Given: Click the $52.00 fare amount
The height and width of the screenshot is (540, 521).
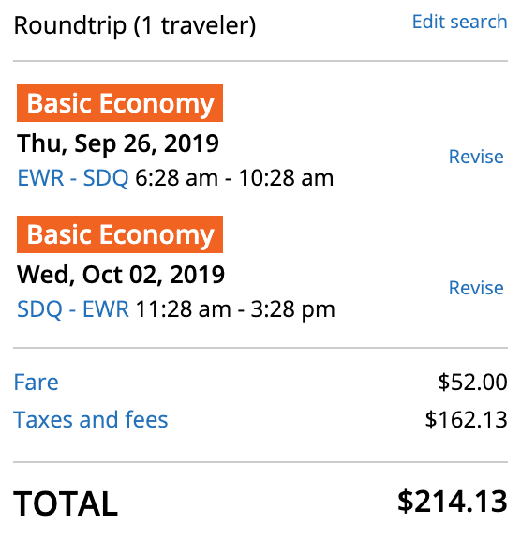Looking at the screenshot, I should pyautogui.click(x=472, y=382).
